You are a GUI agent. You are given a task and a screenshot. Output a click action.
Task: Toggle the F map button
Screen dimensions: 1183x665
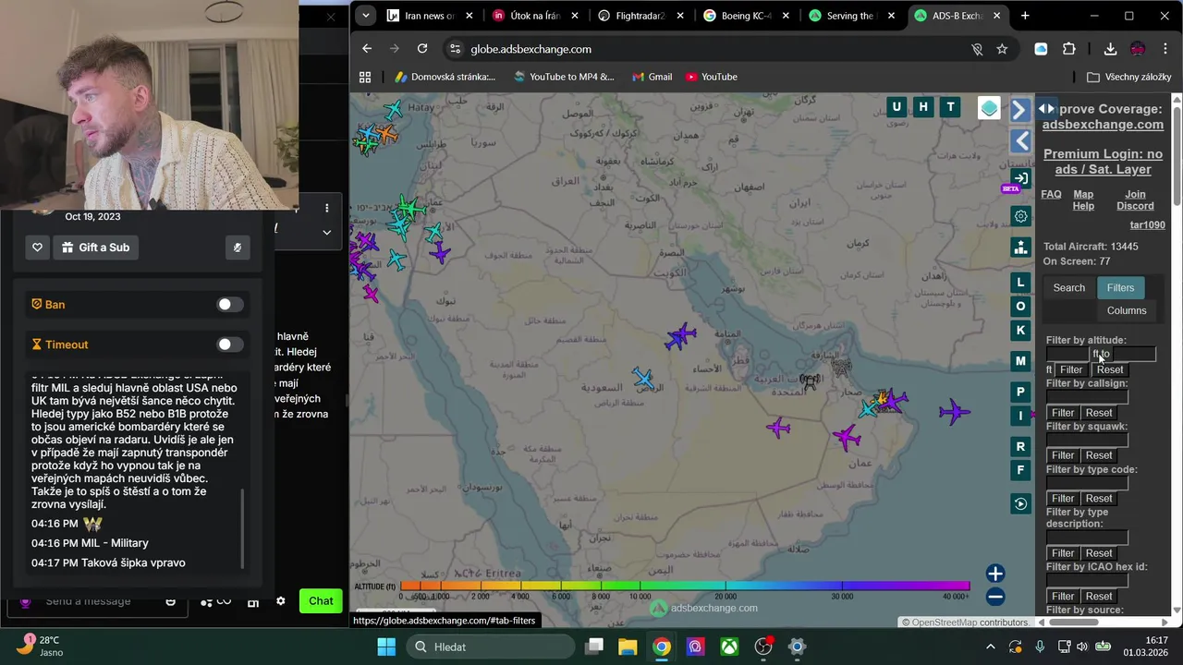1020,471
